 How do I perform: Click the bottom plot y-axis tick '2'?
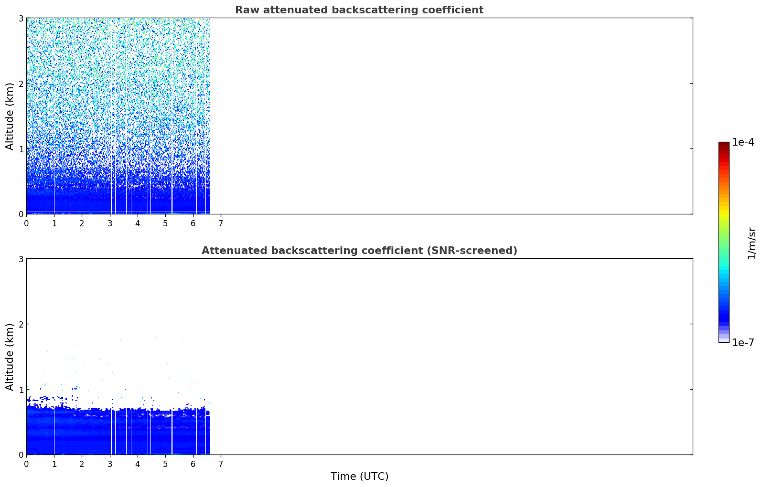click(x=21, y=324)
